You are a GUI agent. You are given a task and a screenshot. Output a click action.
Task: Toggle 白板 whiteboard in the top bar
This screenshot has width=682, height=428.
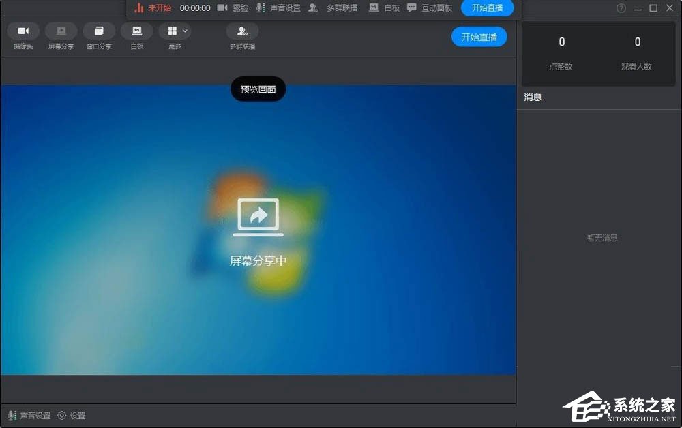(386, 8)
